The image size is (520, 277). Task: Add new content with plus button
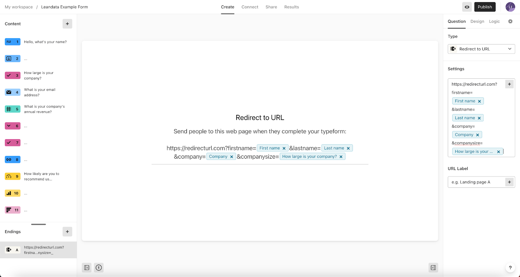67,24
